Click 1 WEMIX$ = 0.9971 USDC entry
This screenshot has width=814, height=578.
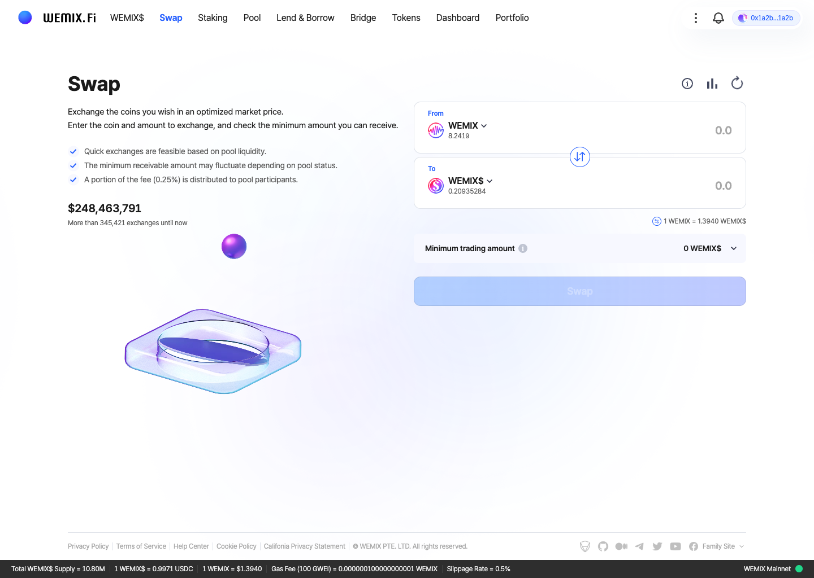(154, 569)
